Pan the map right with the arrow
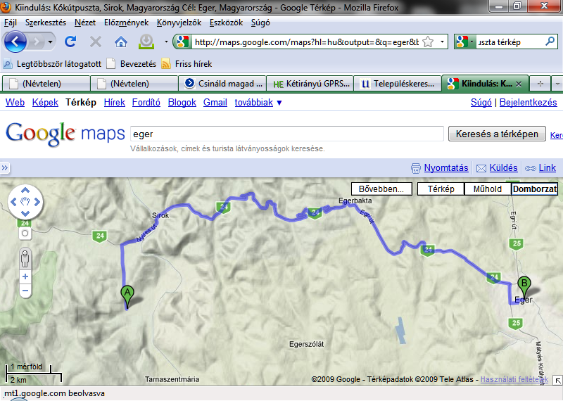563x401 pixels. 37,202
